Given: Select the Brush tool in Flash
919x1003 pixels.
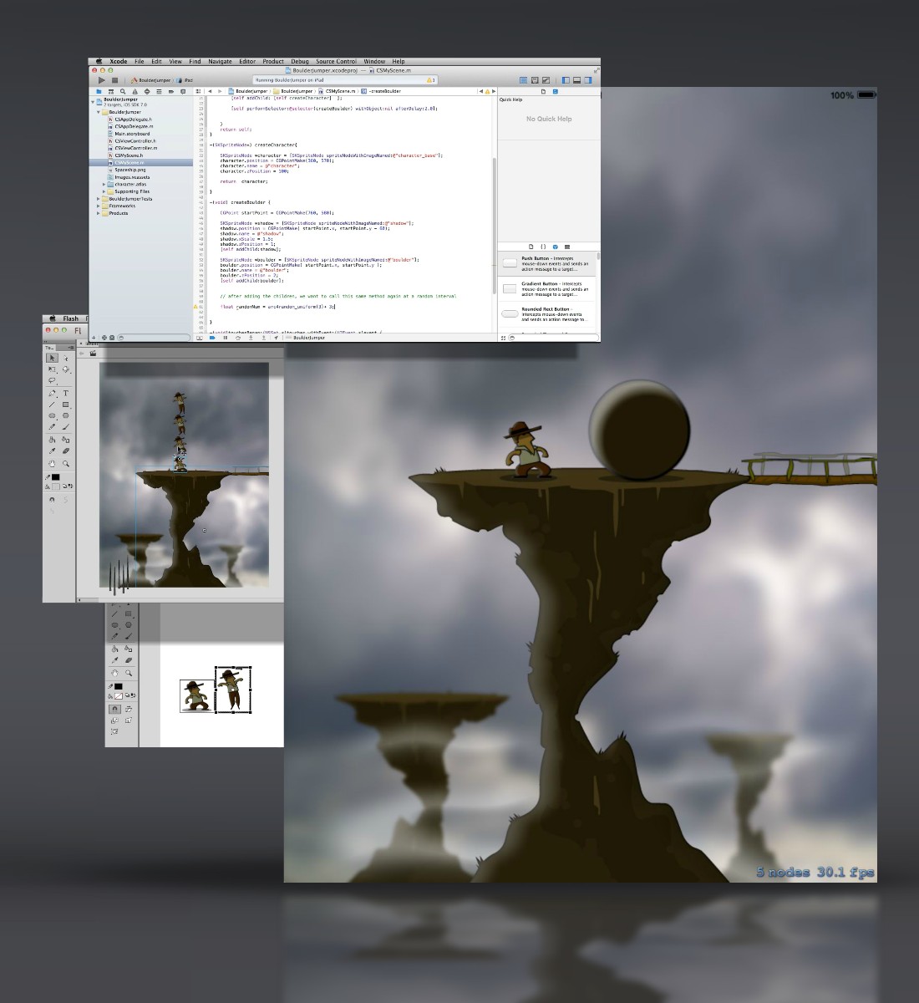Looking at the screenshot, I should (x=65, y=427).
